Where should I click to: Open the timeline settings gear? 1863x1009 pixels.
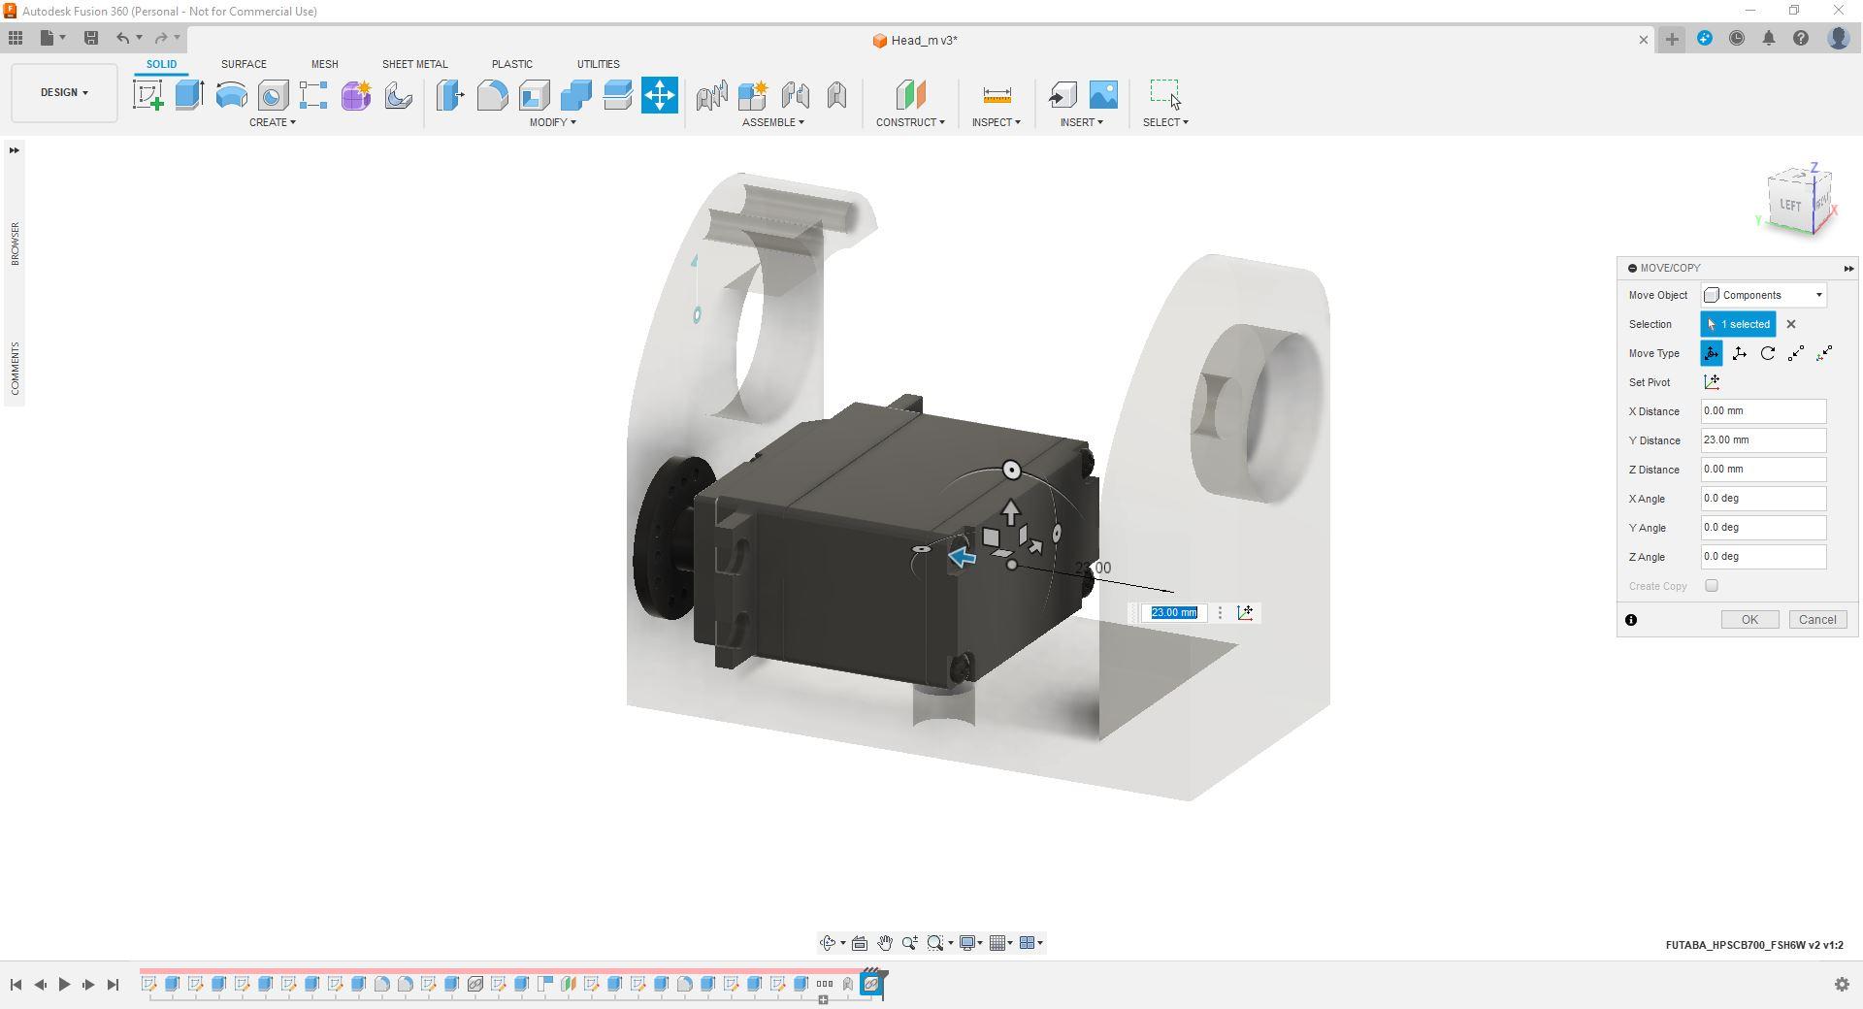click(x=1842, y=985)
